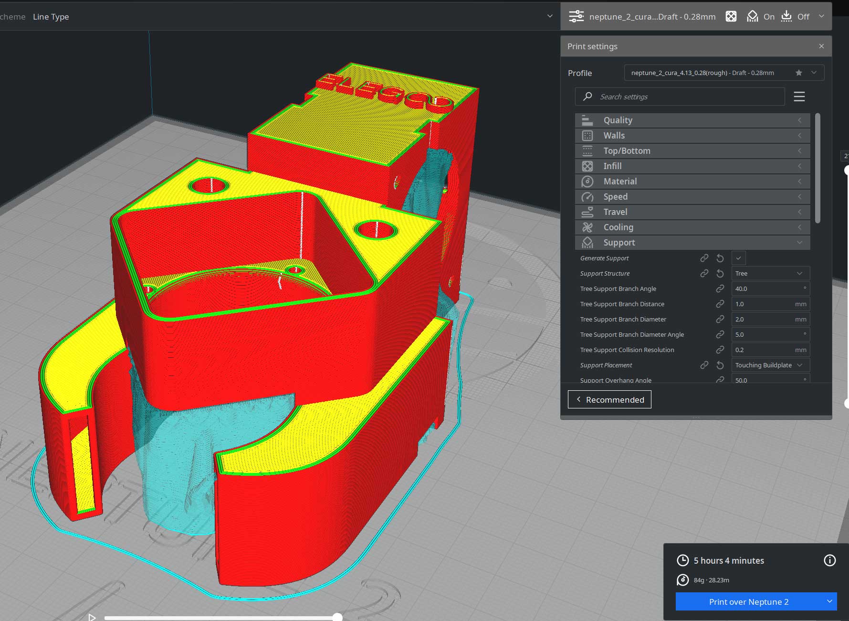Toggle the Generate Support checkbox
This screenshot has width=849, height=621.
coord(738,258)
